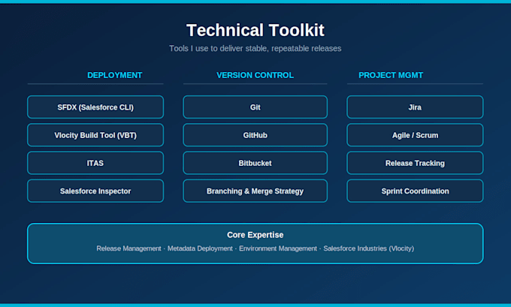Click the Technical Toolkit title
This screenshot has width=511, height=307.
pos(255,30)
